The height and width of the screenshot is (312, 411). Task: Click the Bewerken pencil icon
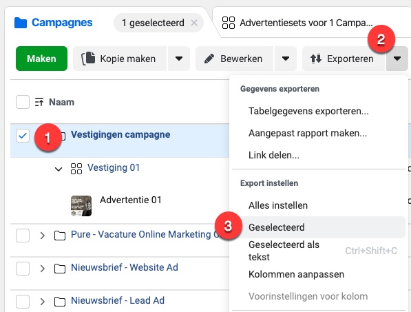209,59
